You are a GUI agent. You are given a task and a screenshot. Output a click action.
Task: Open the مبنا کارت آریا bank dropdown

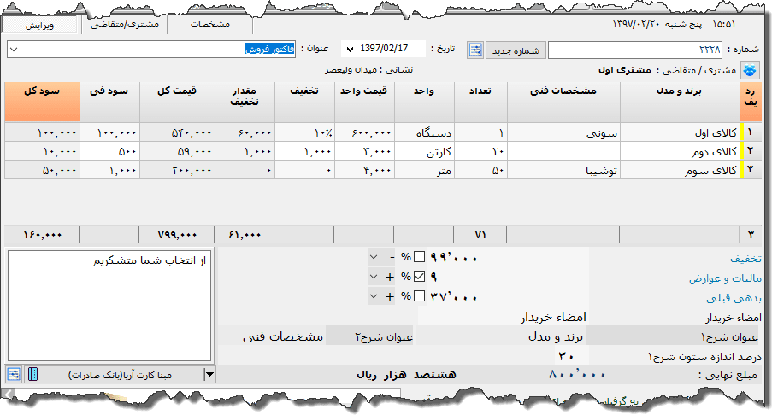point(209,374)
